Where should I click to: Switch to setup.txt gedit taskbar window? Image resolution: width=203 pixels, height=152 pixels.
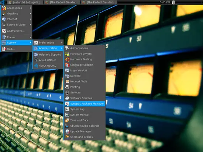point(25,2)
